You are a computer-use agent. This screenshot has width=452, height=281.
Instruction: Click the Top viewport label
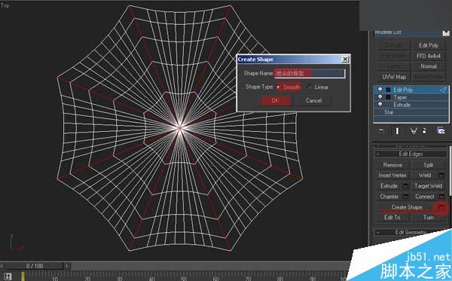click(5, 5)
